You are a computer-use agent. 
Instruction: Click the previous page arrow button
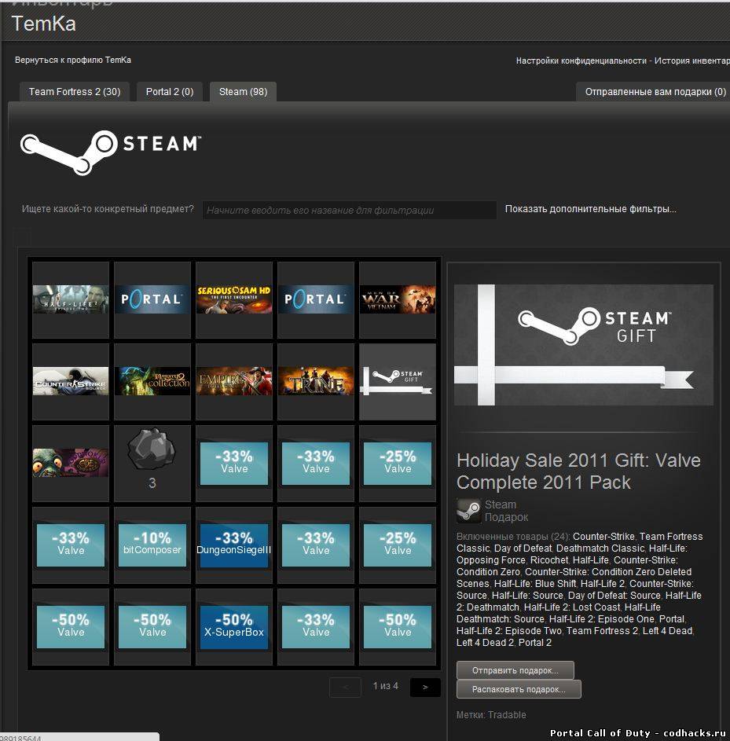[346, 687]
